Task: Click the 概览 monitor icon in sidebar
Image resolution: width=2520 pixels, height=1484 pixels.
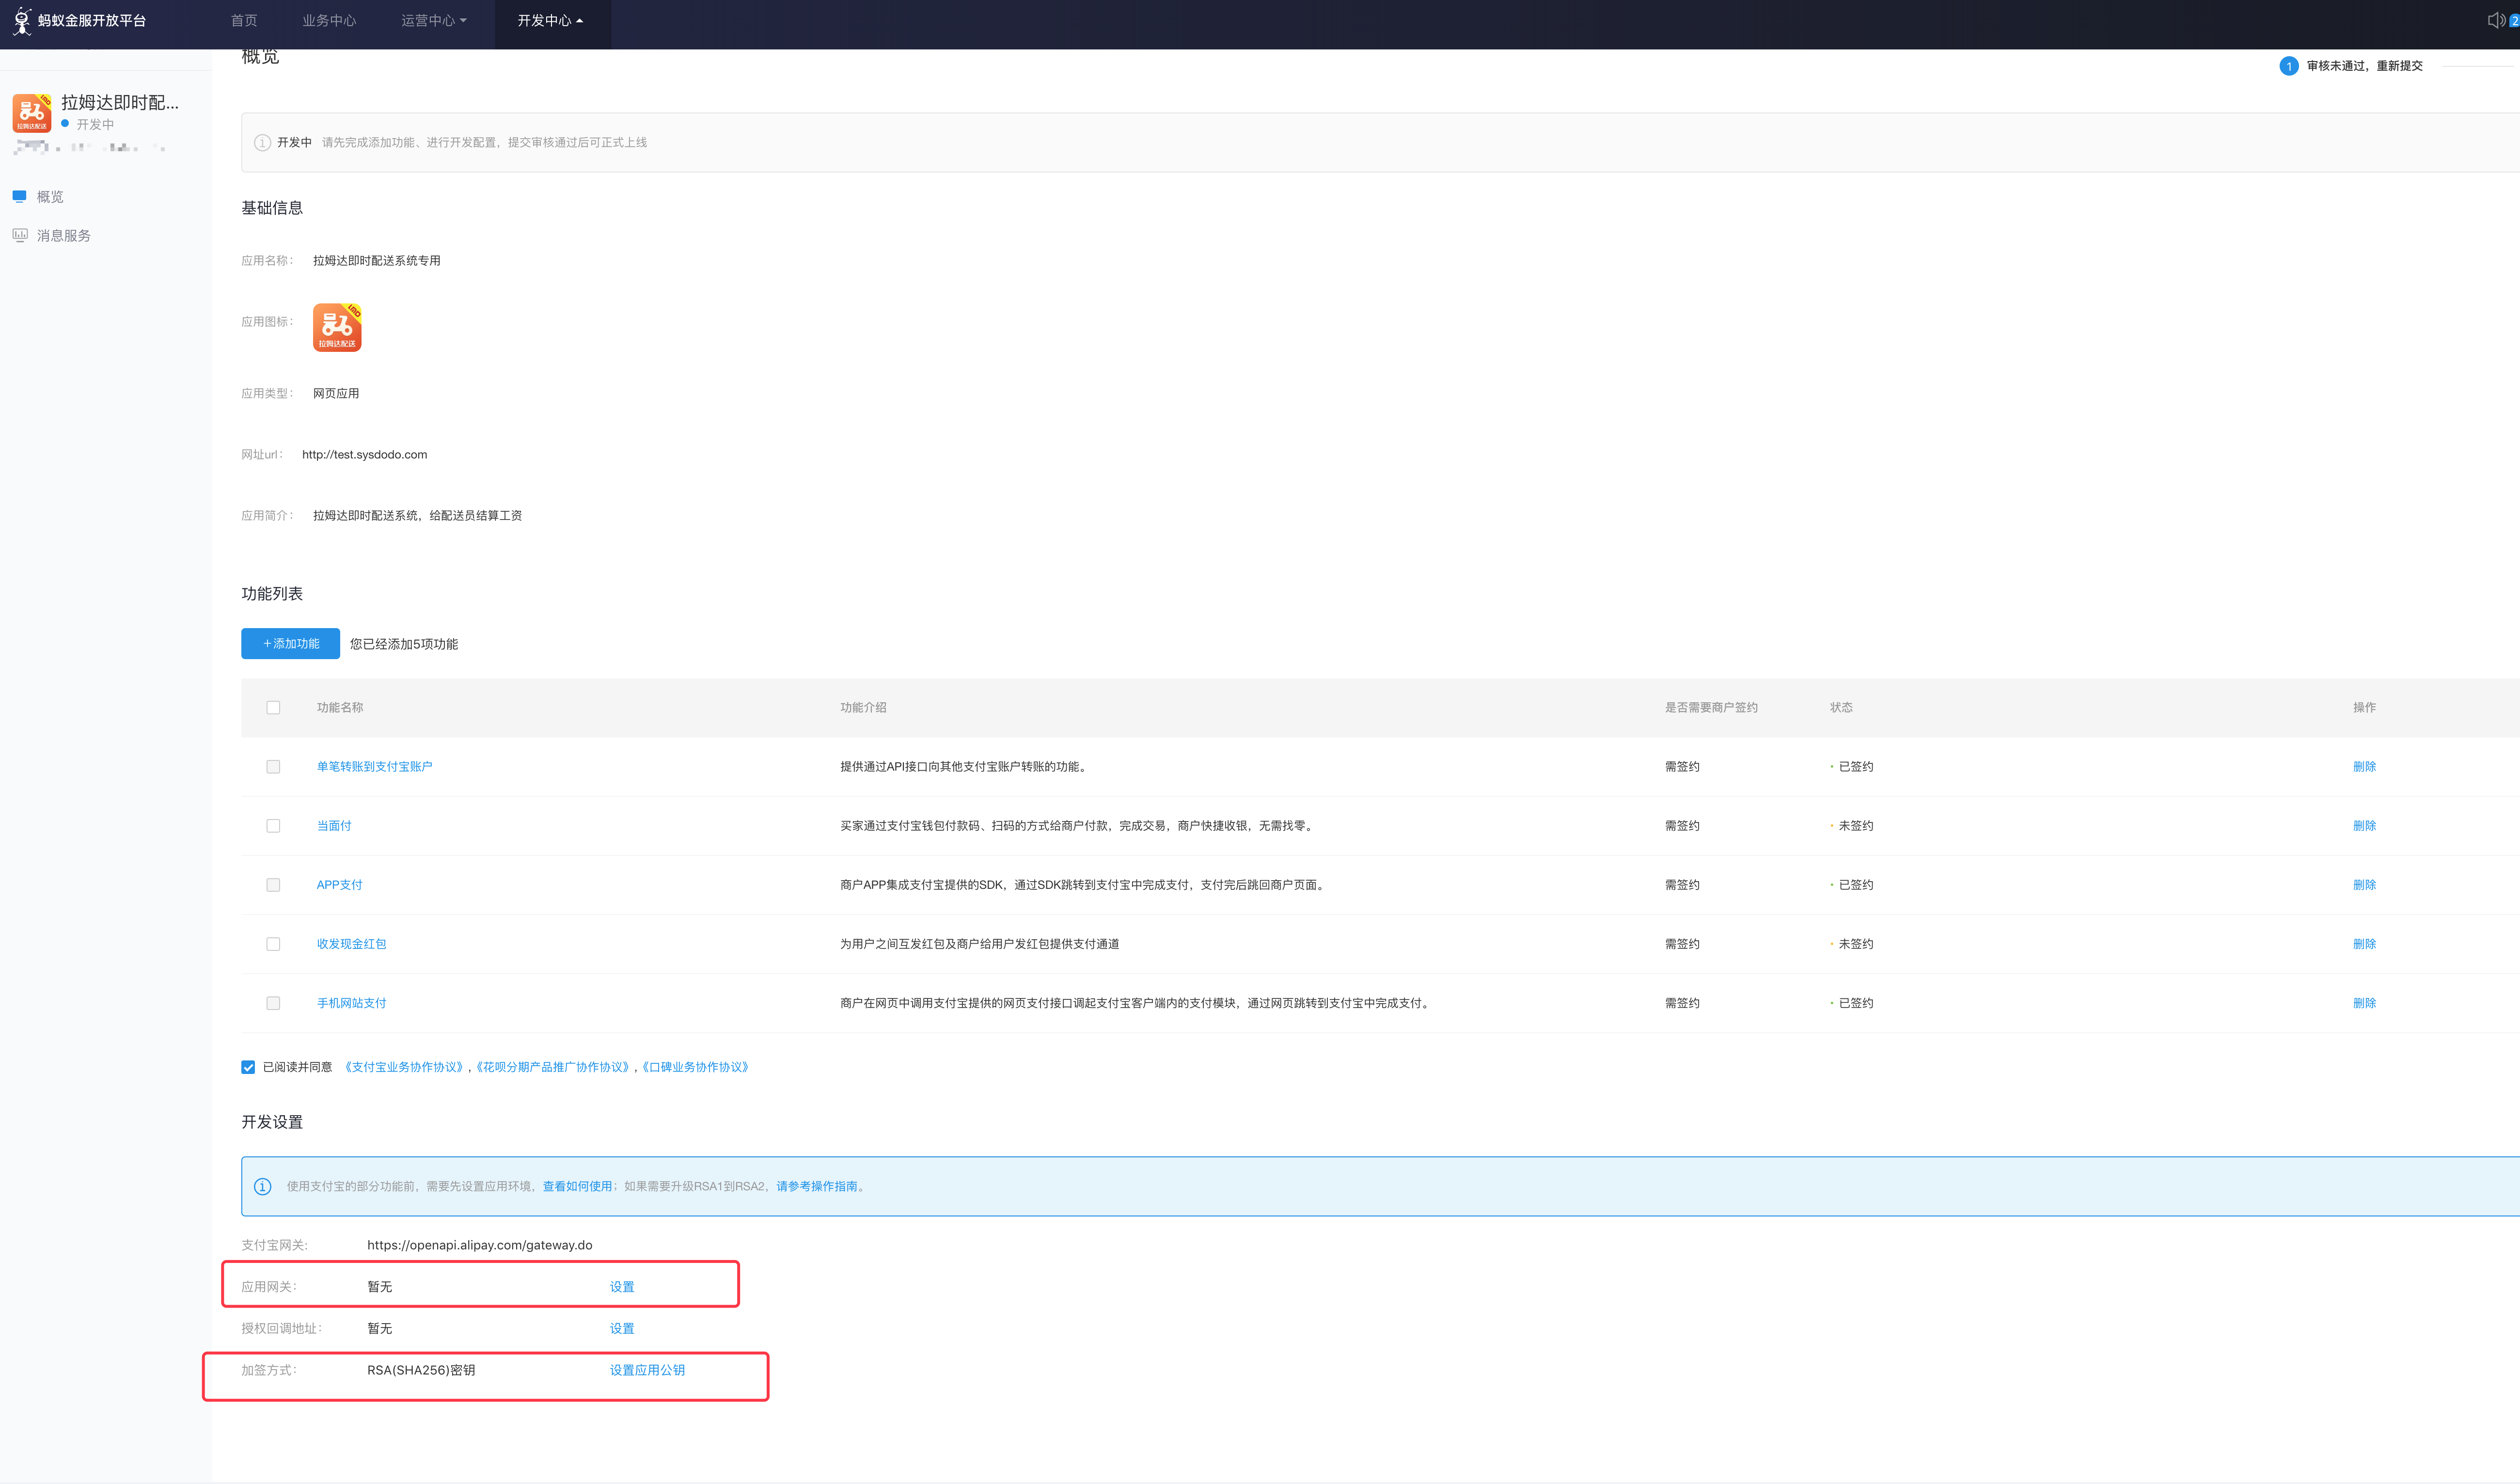Action: [x=19, y=196]
